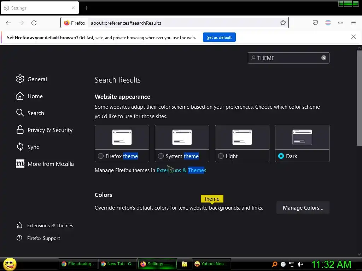
Task: Click the volume speaker tray icon
Action: click(300, 264)
